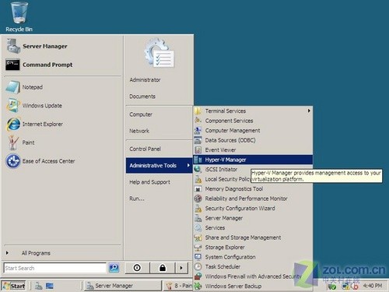Expand the Terminal Services submenu arrow

[x=309, y=111]
